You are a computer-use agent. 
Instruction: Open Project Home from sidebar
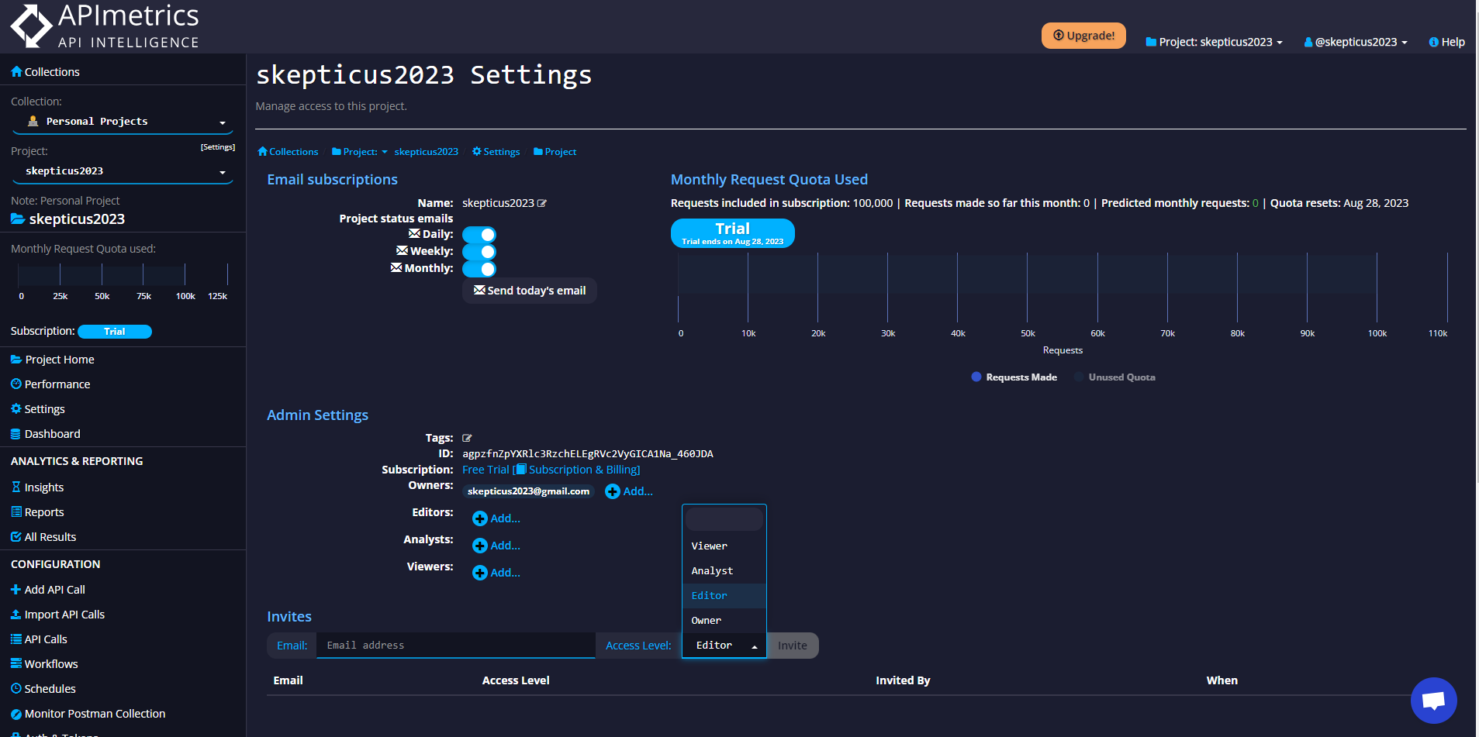[59, 360]
